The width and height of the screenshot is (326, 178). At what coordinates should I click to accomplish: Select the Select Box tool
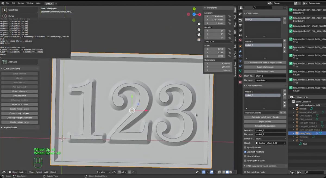(x=5, y=10)
